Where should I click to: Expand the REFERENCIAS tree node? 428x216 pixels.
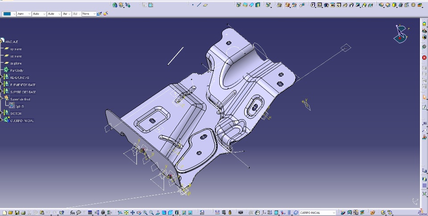coord(1,77)
